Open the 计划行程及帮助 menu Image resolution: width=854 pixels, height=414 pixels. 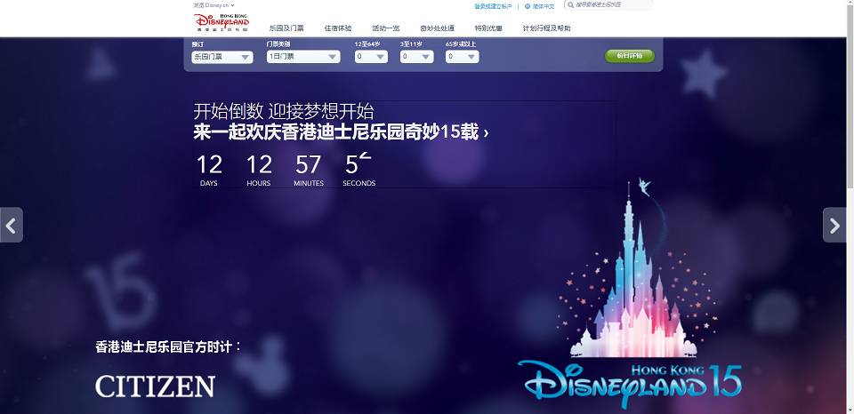click(547, 28)
